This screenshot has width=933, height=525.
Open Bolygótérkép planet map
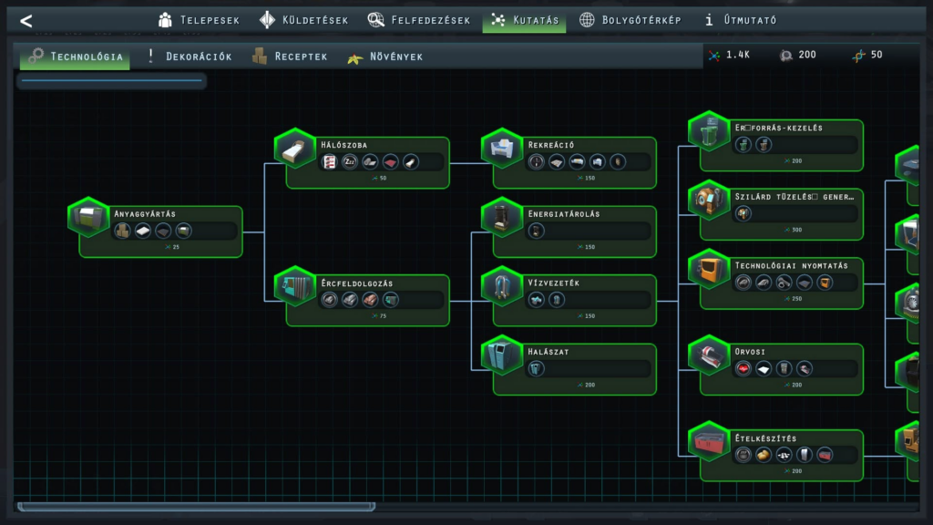pos(631,20)
